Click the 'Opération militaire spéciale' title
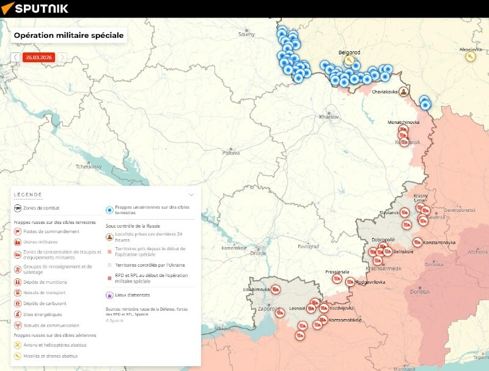The height and width of the screenshot is (371, 489). [68, 35]
